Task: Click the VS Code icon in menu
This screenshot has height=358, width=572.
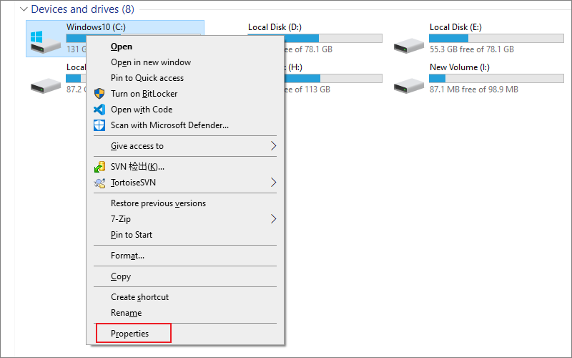Action: click(x=99, y=110)
